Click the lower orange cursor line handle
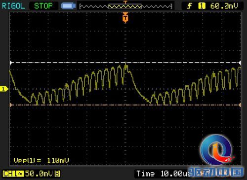 click(11, 105)
